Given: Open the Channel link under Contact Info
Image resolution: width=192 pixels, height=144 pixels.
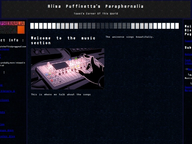Looking at the screenshot, I should 5,49.
